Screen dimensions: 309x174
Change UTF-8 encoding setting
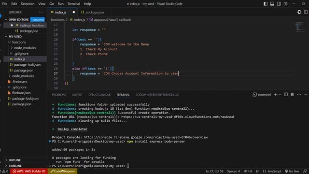point(248,171)
